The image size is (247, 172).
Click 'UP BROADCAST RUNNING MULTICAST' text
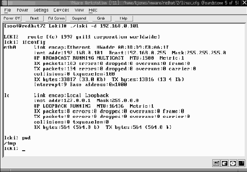(x=79, y=58)
